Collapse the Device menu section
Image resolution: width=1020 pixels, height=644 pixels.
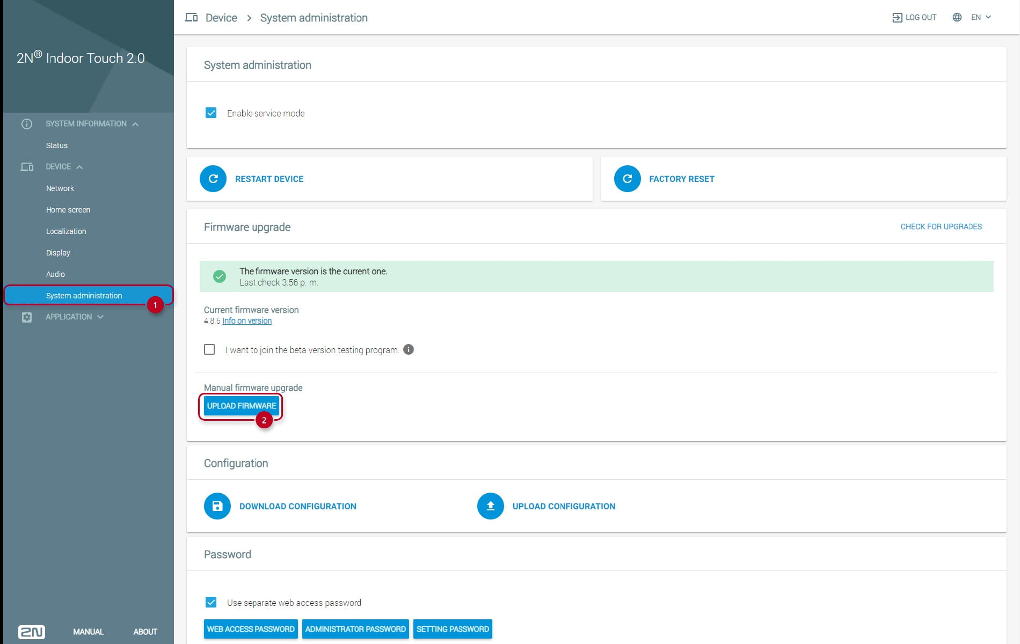click(x=79, y=167)
